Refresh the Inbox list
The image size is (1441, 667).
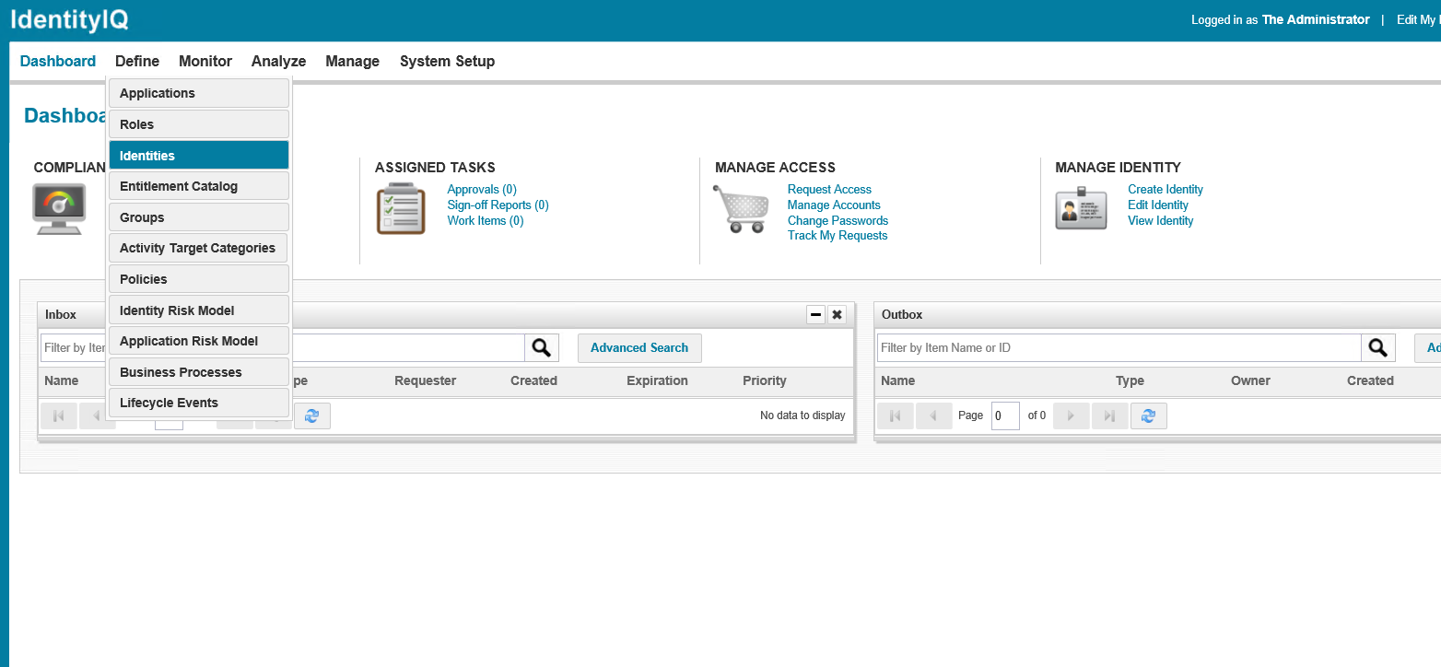pos(311,415)
